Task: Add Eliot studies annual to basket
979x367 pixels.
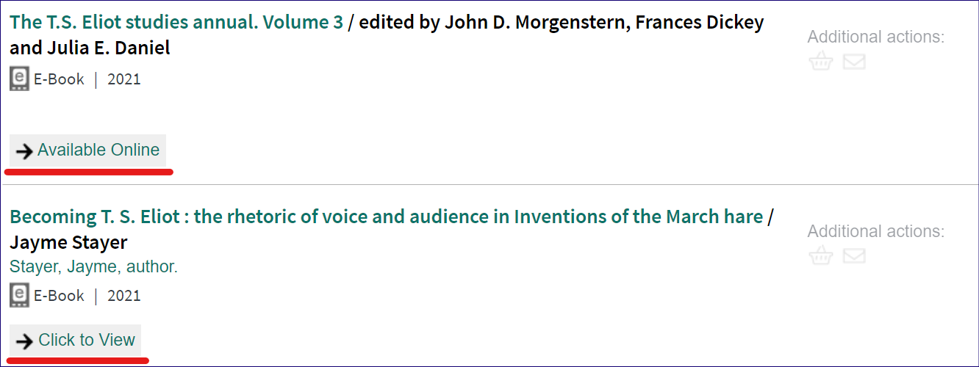Action: point(820,62)
